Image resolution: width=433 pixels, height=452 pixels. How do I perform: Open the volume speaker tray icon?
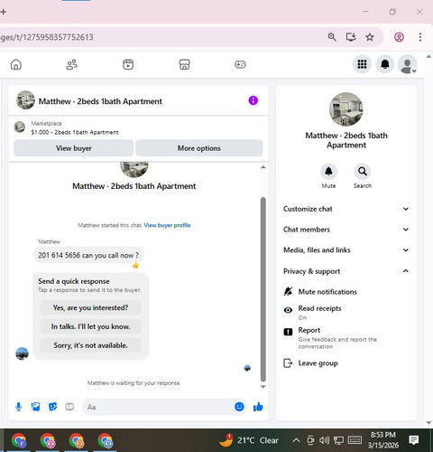tap(325, 440)
